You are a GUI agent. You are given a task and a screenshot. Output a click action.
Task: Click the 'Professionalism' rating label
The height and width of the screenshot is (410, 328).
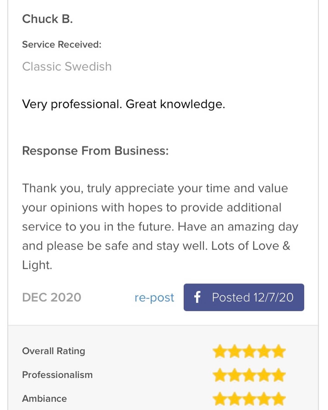pos(57,375)
